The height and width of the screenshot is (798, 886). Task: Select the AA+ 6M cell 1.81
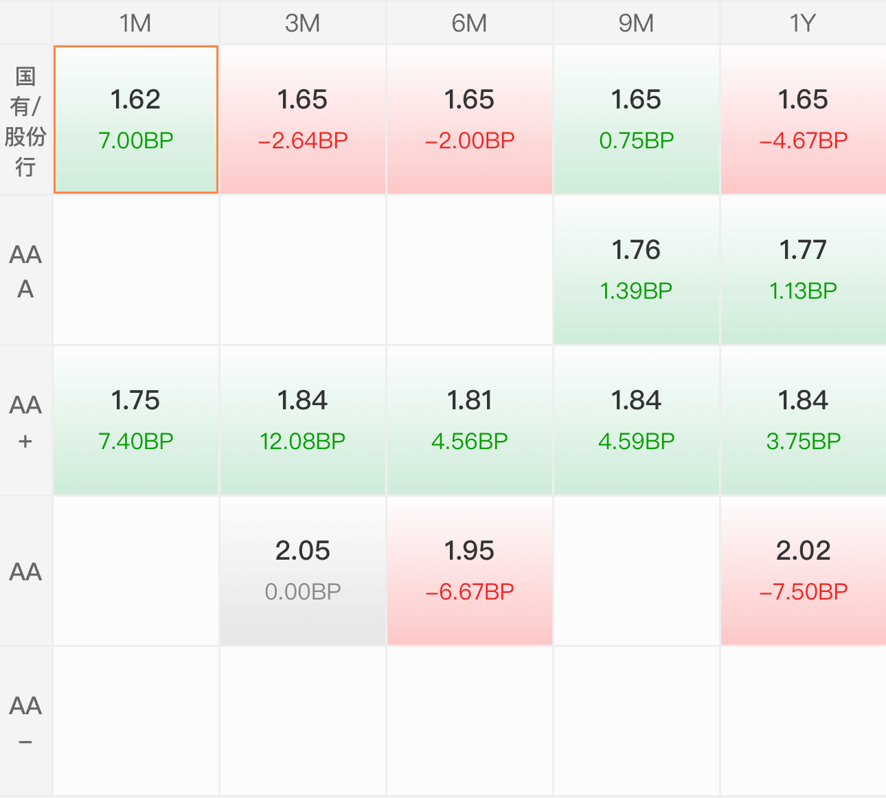[470, 420]
